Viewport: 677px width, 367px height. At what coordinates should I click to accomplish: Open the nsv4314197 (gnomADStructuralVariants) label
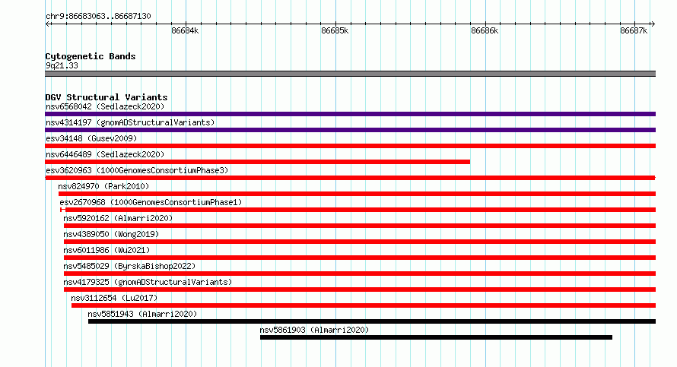pos(130,123)
